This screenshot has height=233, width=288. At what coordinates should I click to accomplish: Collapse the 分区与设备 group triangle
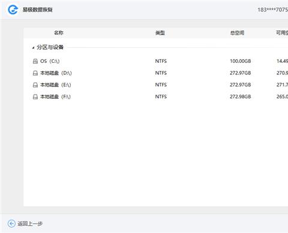tap(33, 48)
